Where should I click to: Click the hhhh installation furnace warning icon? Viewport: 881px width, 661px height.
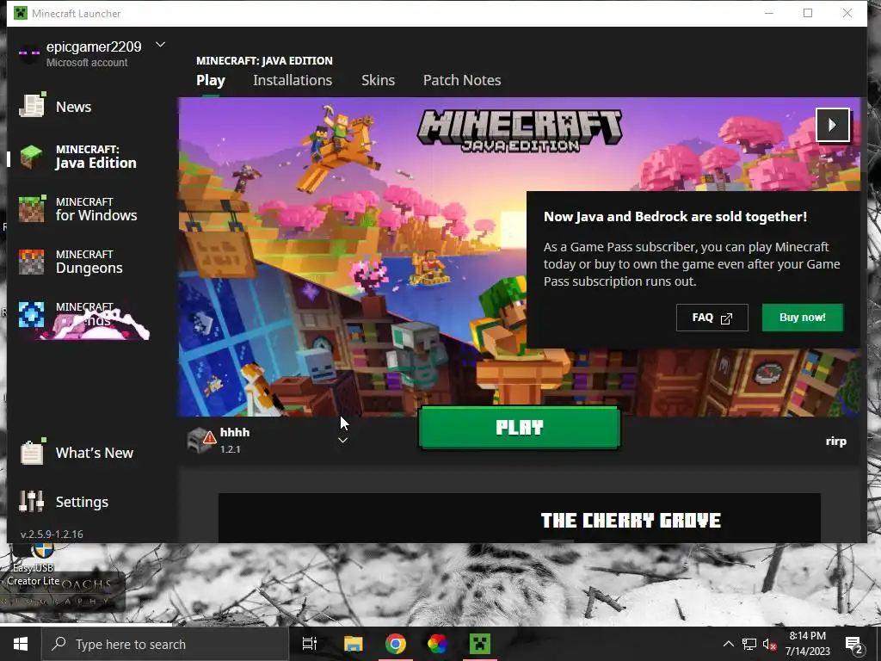(x=201, y=440)
